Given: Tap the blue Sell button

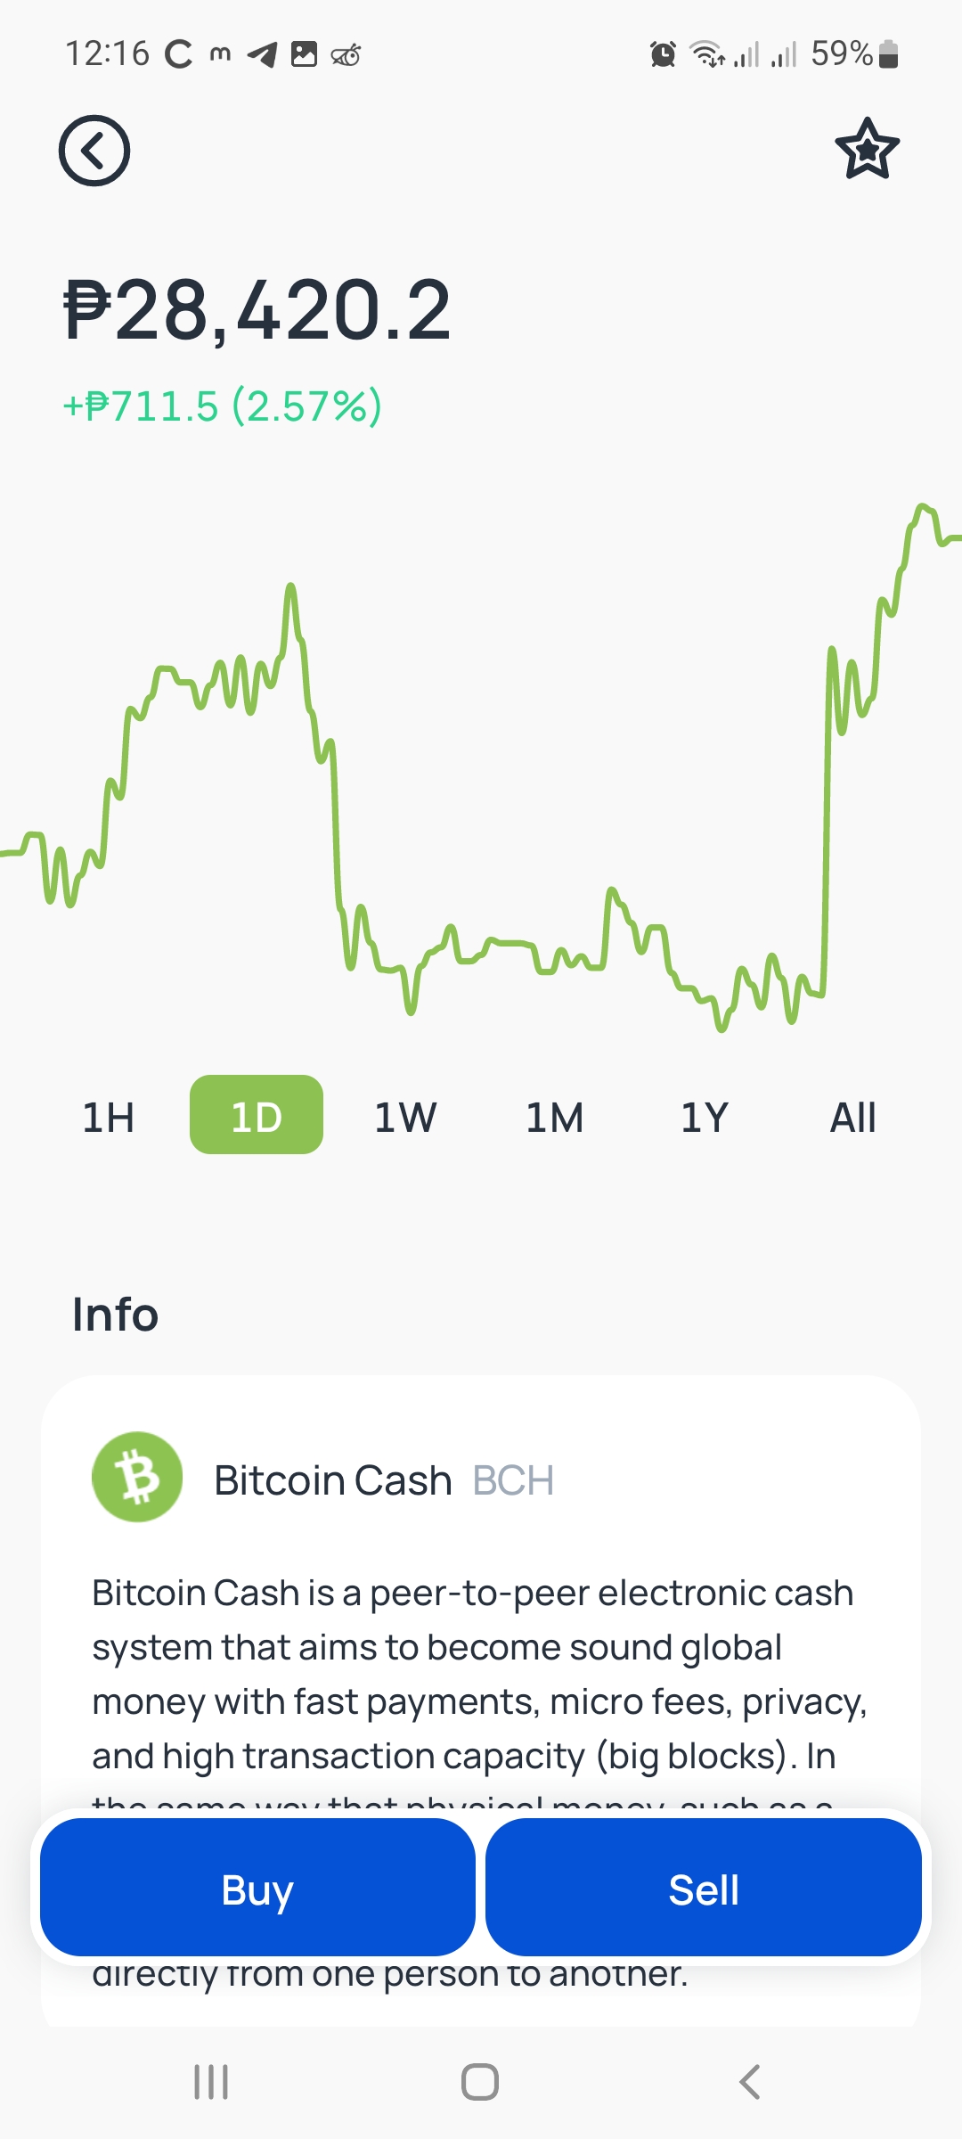Looking at the screenshot, I should [x=704, y=1888].
